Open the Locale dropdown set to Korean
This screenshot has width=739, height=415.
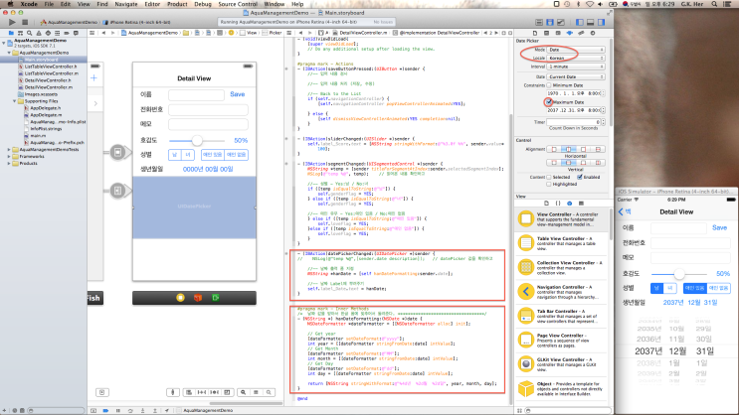point(576,58)
